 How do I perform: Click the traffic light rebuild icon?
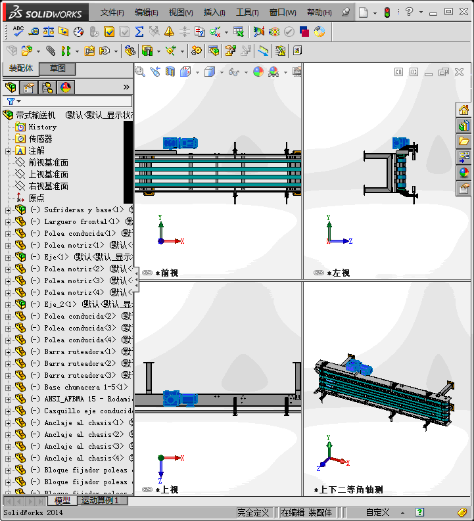pos(387,12)
